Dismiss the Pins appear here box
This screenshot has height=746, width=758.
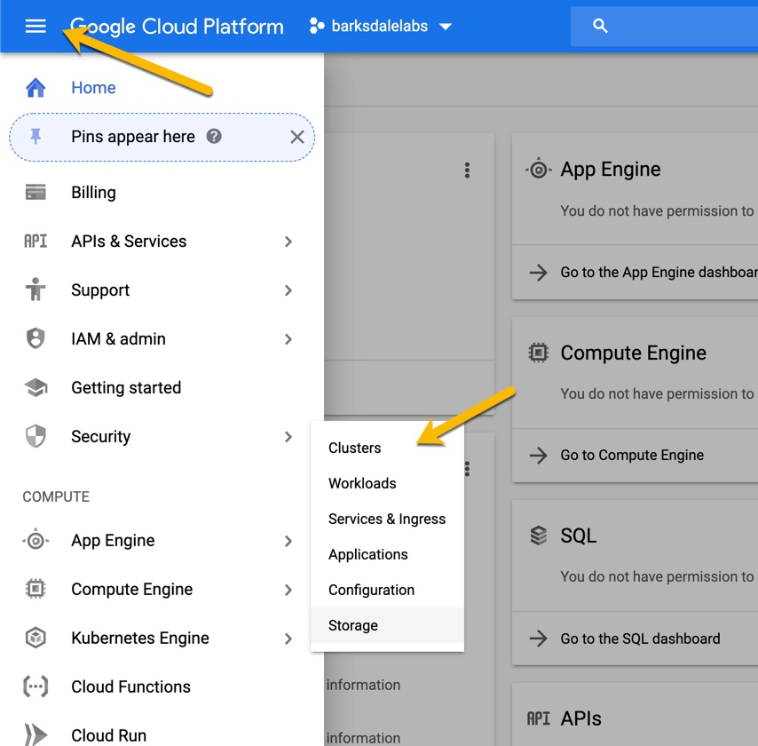point(297,137)
